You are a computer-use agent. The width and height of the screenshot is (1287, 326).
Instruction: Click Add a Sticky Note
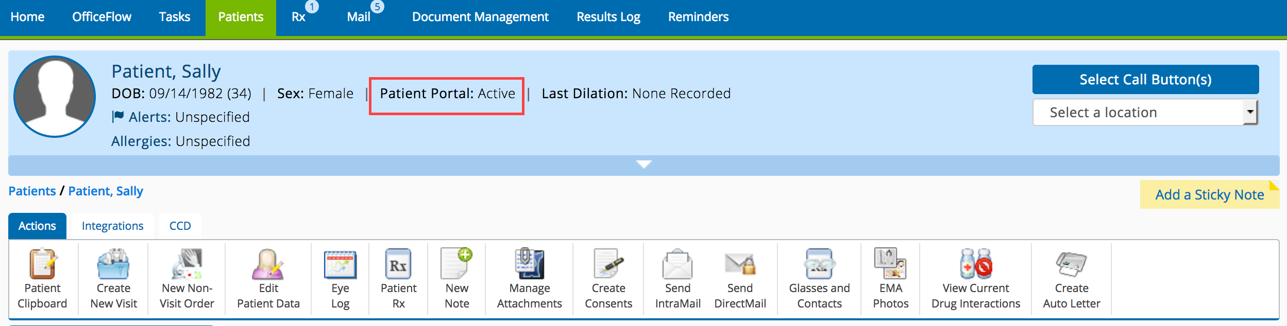[x=1209, y=195]
